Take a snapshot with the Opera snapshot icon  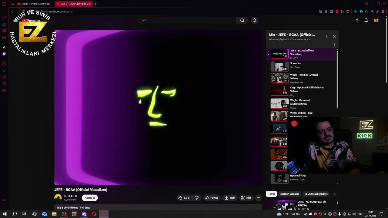tap(331, 12)
